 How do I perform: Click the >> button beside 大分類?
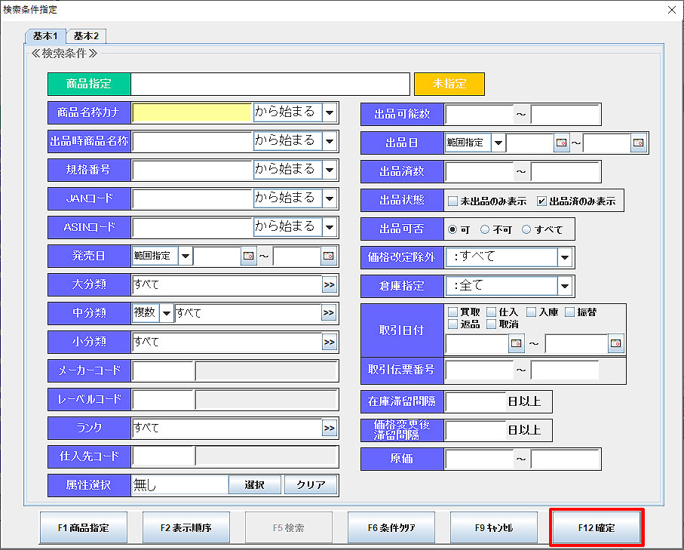pyautogui.click(x=329, y=285)
